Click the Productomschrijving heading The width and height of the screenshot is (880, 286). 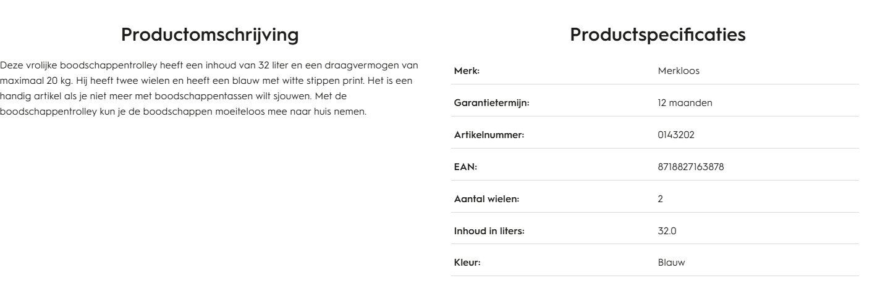(210, 35)
